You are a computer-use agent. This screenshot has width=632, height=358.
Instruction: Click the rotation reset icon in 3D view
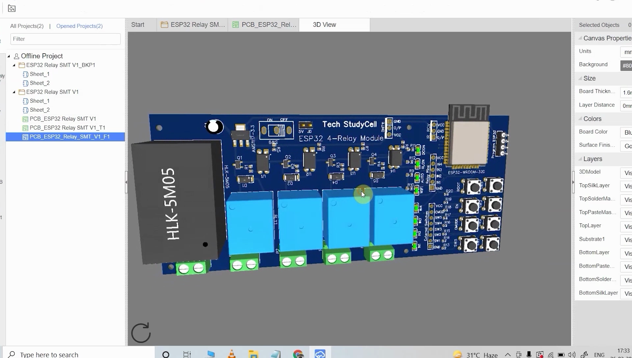point(141,333)
